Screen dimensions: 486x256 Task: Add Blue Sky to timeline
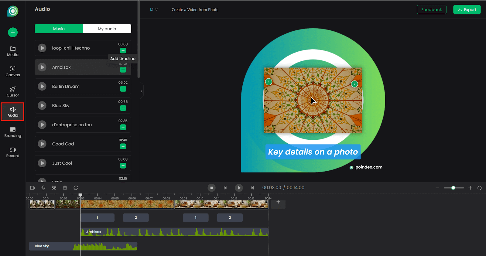[123, 108]
